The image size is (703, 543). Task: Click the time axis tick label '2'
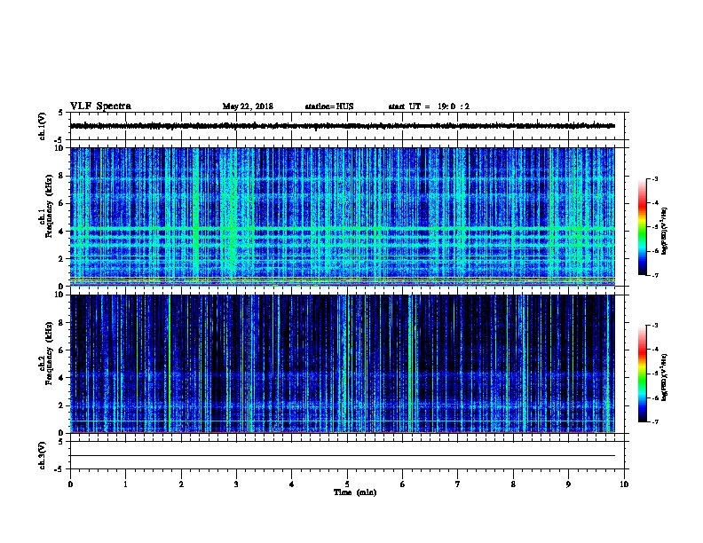point(181,484)
